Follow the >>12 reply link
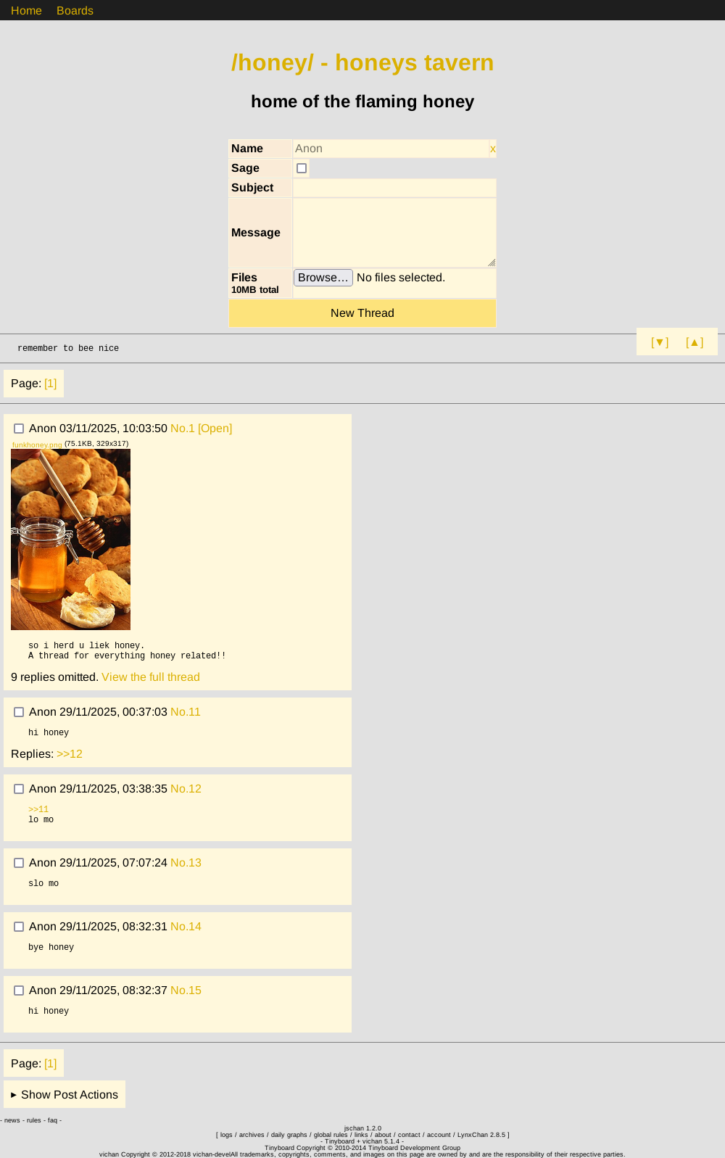725x1158 pixels. [x=70, y=754]
